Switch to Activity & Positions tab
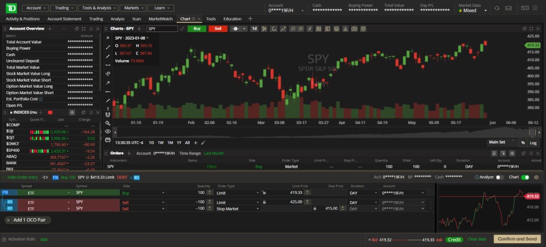546x247 pixels. (23, 19)
